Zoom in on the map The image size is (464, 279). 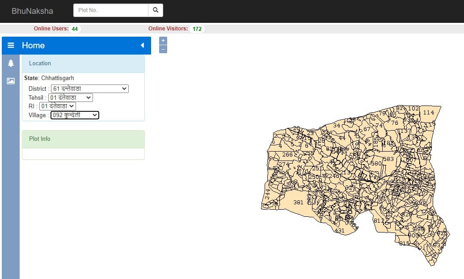point(163,41)
